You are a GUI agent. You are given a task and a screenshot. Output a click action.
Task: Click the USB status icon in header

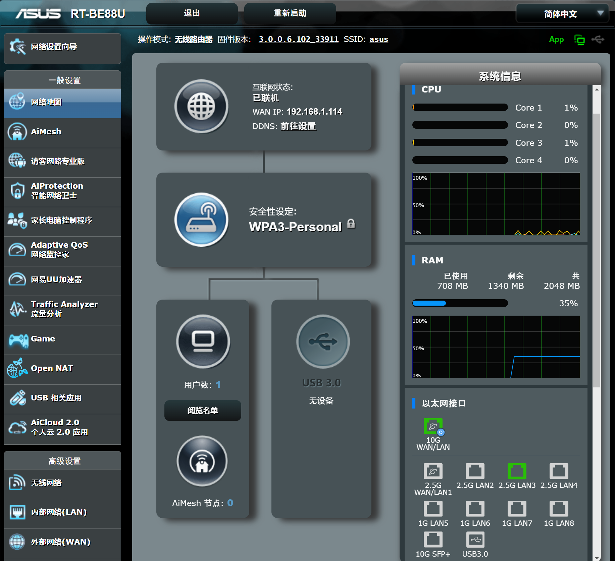[x=598, y=40]
